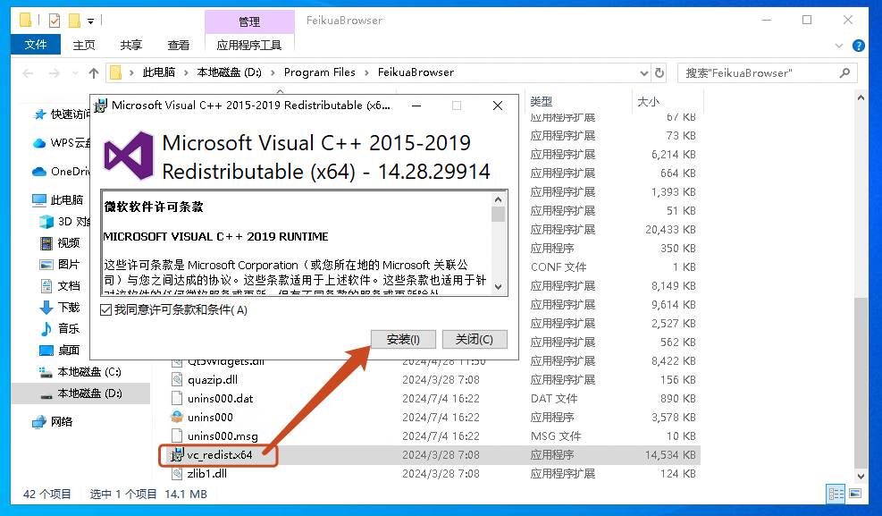Toggle 我同意许可条款和条件 checkbox
Screen dimensions: 882x516
pos(107,310)
